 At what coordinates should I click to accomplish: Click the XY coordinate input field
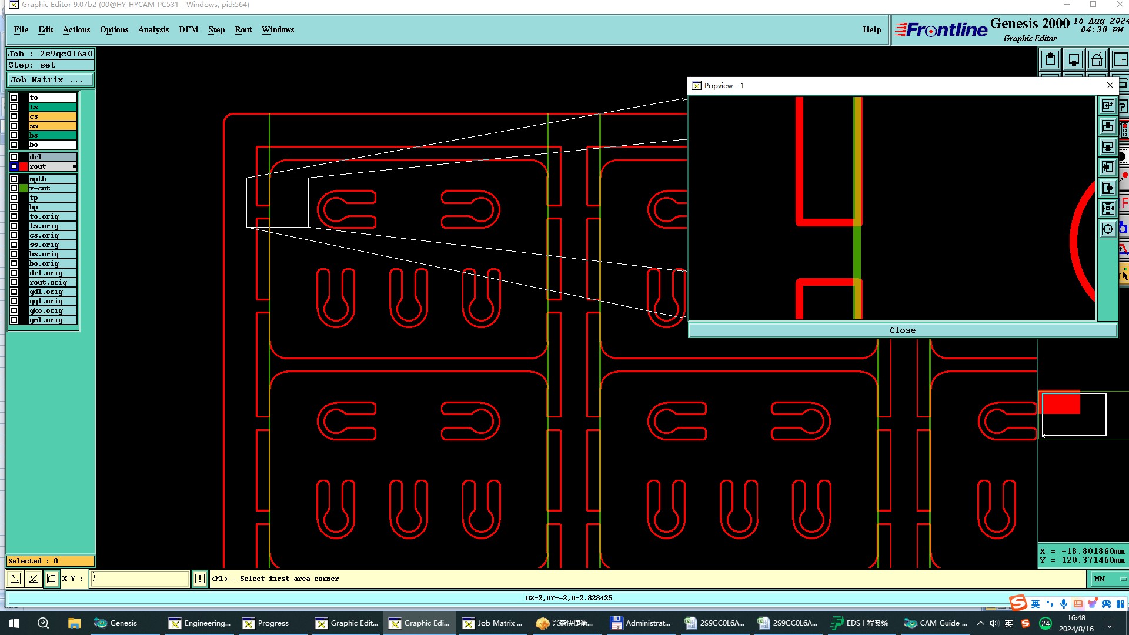(x=140, y=579)
